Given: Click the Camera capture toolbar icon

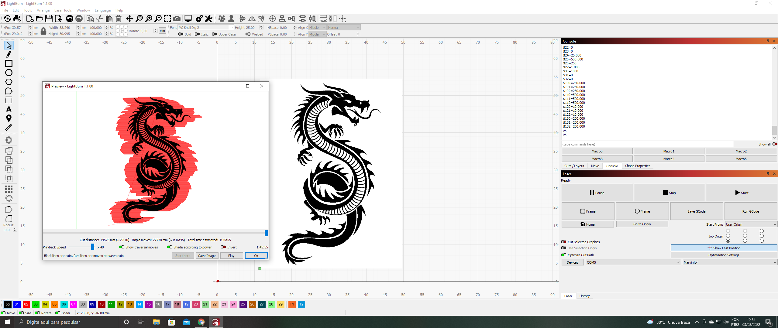Looking at the screenshot, I should click(x=177, y=19).
